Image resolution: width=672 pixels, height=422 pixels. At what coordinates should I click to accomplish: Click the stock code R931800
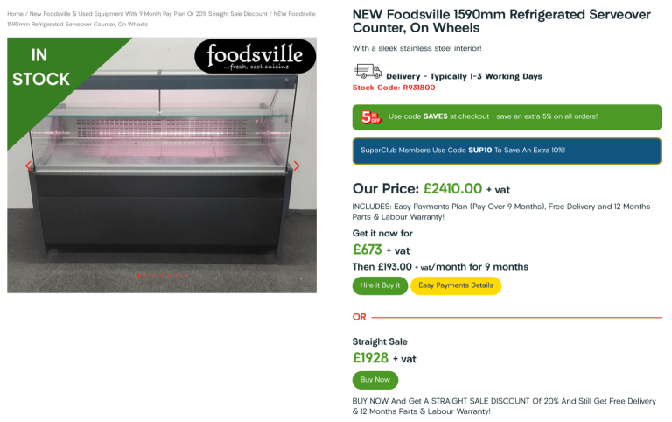point(393,88)
